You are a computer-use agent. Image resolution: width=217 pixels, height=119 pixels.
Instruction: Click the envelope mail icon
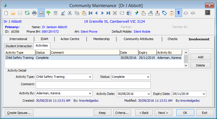(x=122, y=13)
